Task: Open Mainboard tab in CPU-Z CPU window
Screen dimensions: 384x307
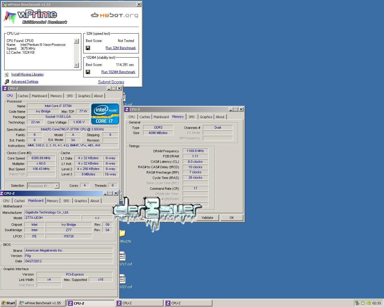Action: pos(39,96)
